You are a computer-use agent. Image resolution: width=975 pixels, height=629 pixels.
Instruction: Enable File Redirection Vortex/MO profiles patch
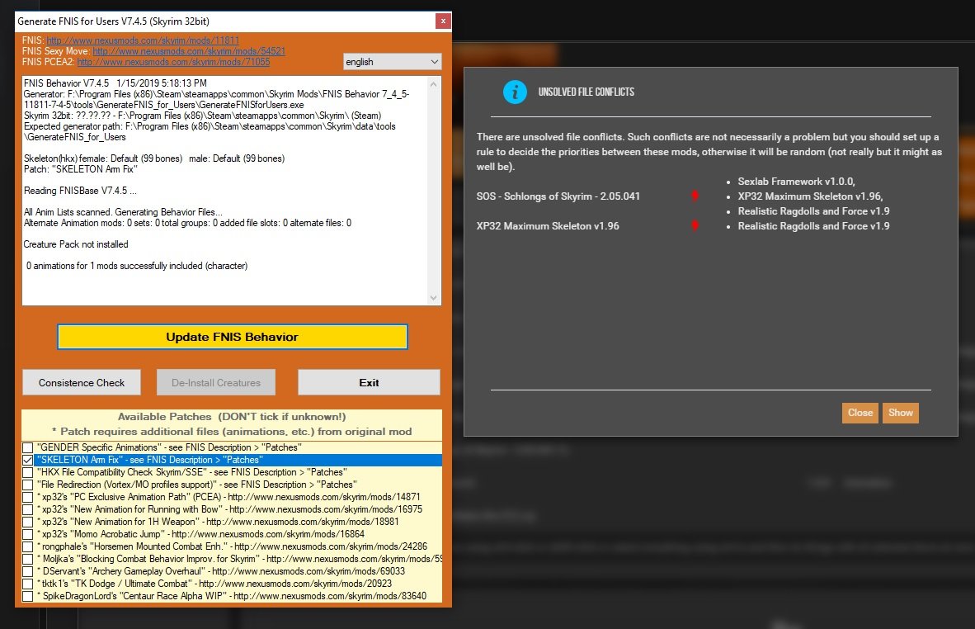point(28,485)
